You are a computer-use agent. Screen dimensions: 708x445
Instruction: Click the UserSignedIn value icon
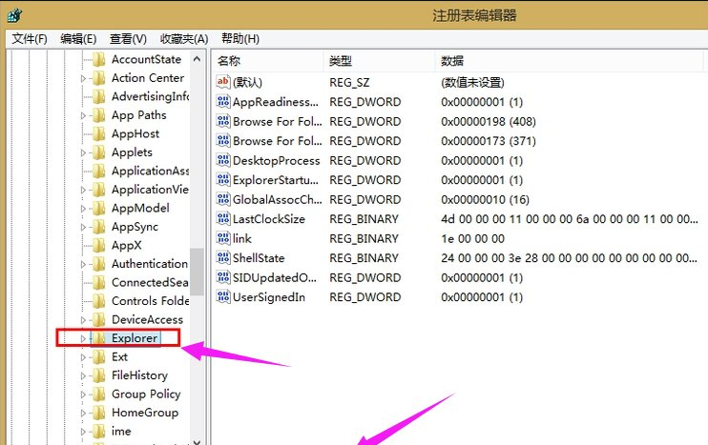pyautogui.click(x=224, y=297)
